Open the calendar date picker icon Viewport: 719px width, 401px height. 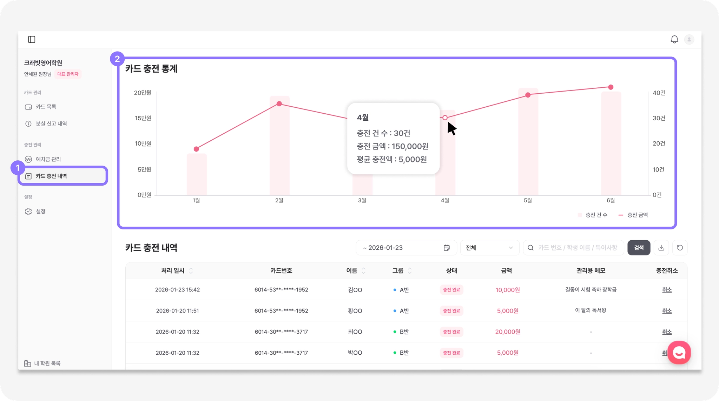(447, 248)
